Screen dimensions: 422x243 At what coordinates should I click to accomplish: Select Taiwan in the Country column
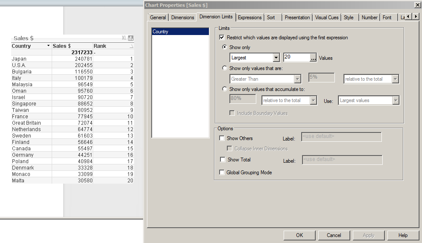tap(31, 110)
